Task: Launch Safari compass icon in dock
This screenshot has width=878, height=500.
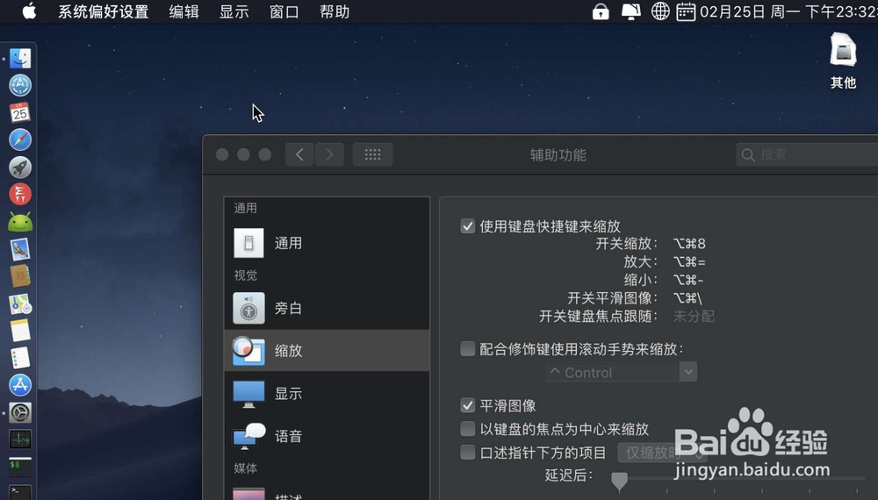Action: 20,139
